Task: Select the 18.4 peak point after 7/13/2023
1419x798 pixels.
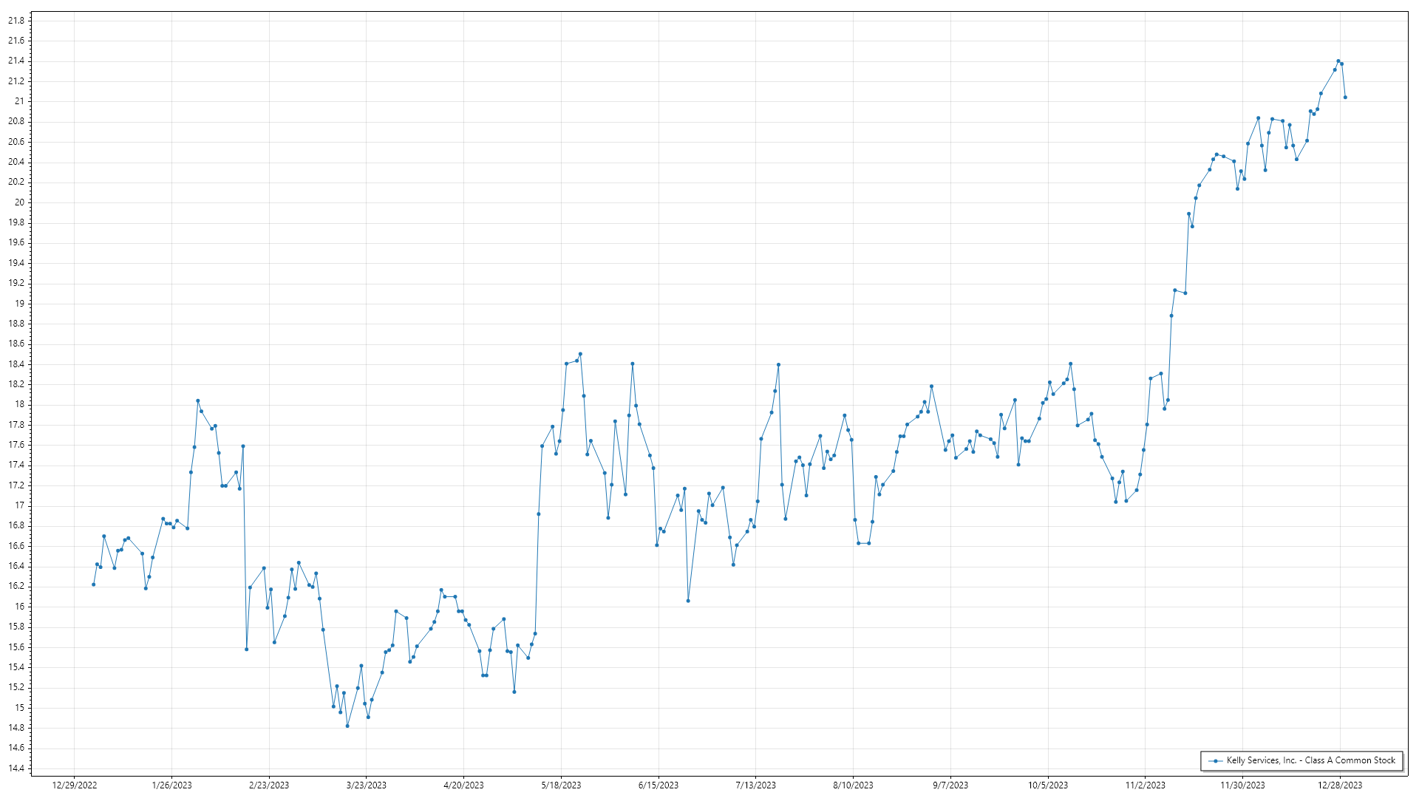Action: click(x=778, y=365)
